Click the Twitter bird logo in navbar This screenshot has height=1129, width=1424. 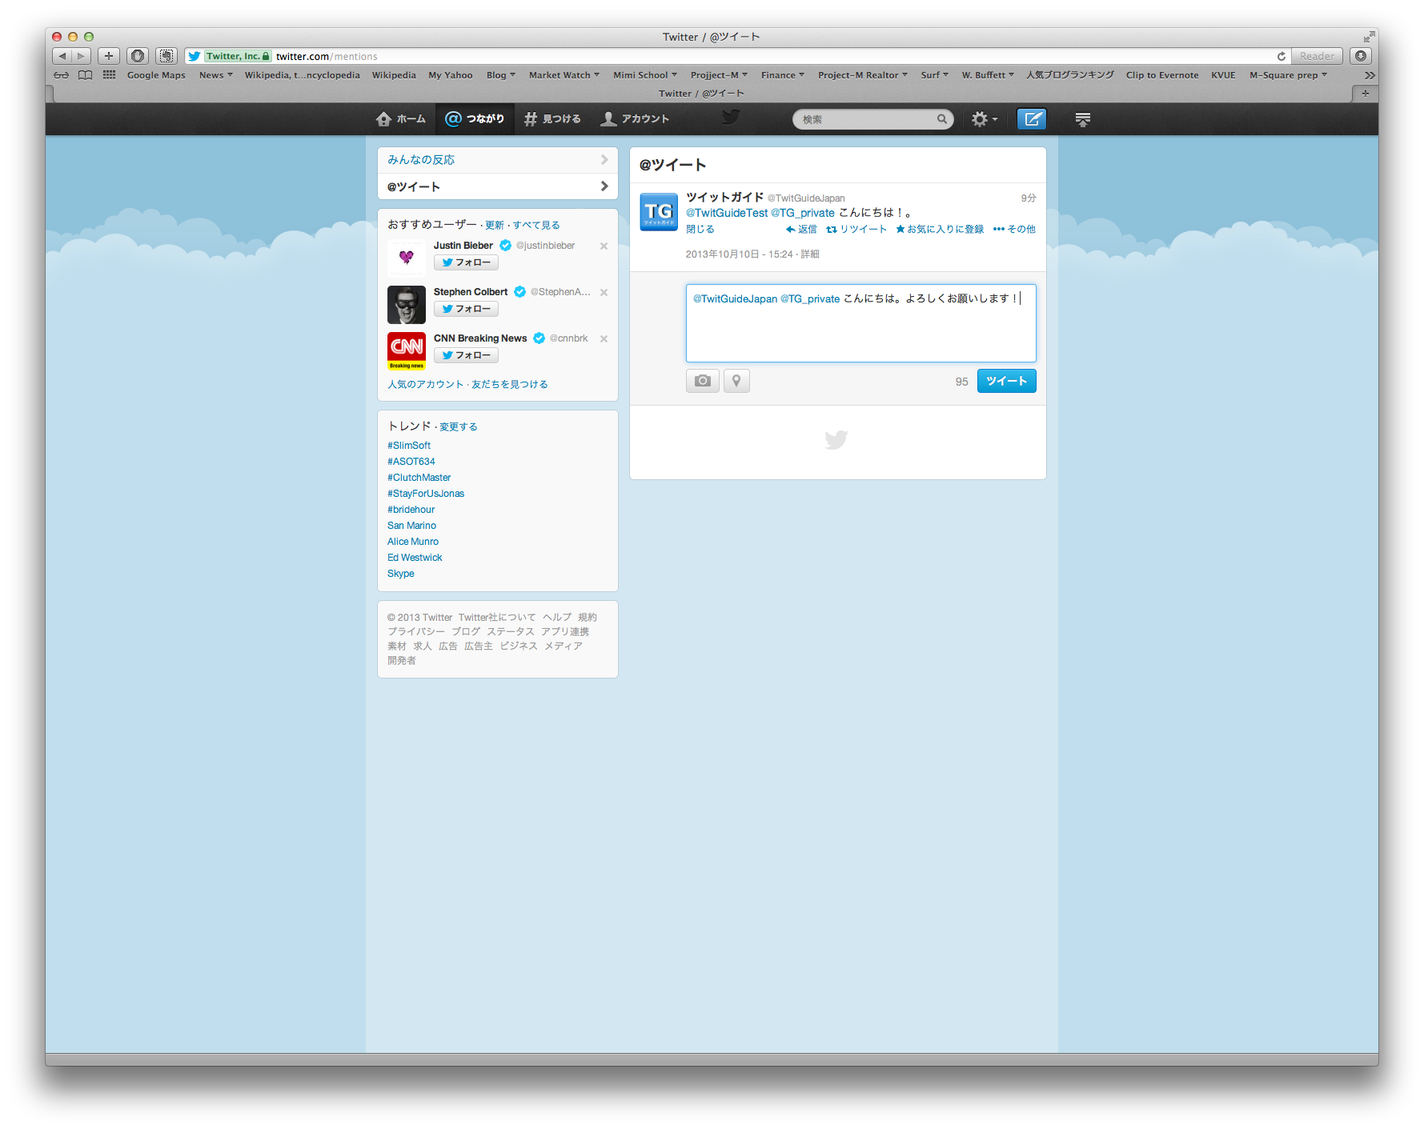point(730,118)
